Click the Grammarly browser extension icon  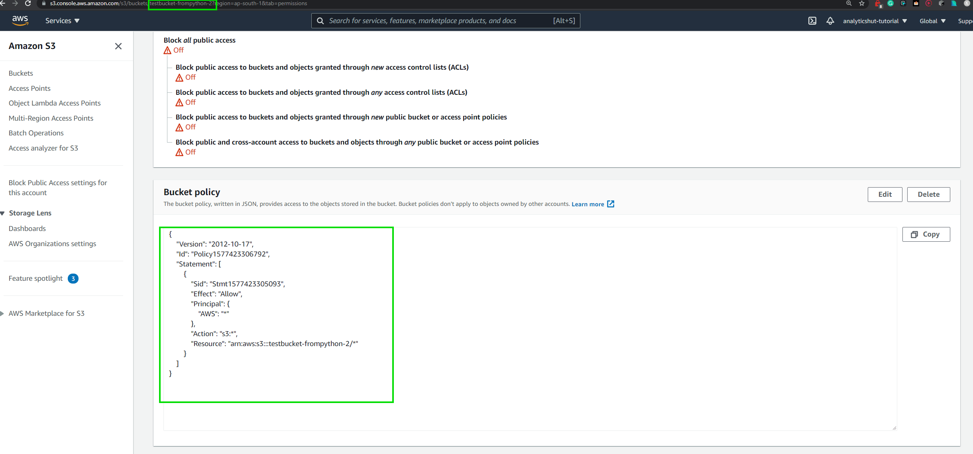[x=890, y=4]
